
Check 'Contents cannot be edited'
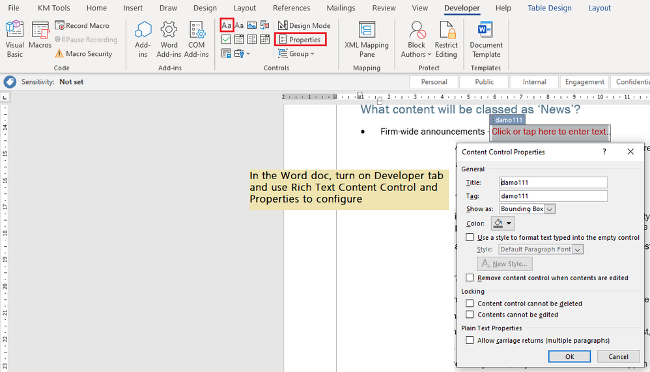470,315
